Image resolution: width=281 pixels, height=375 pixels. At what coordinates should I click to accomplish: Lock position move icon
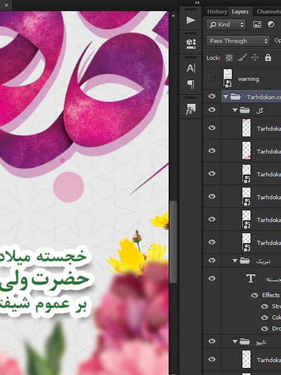[255, 57]
